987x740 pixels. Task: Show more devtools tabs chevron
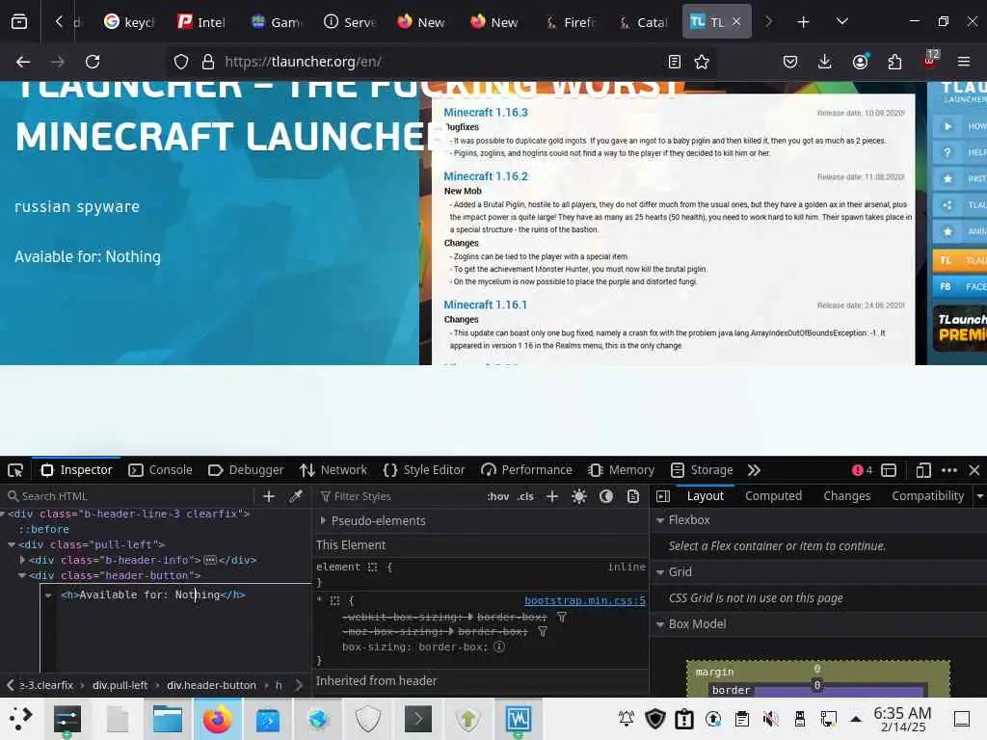(x=754, y=470)
